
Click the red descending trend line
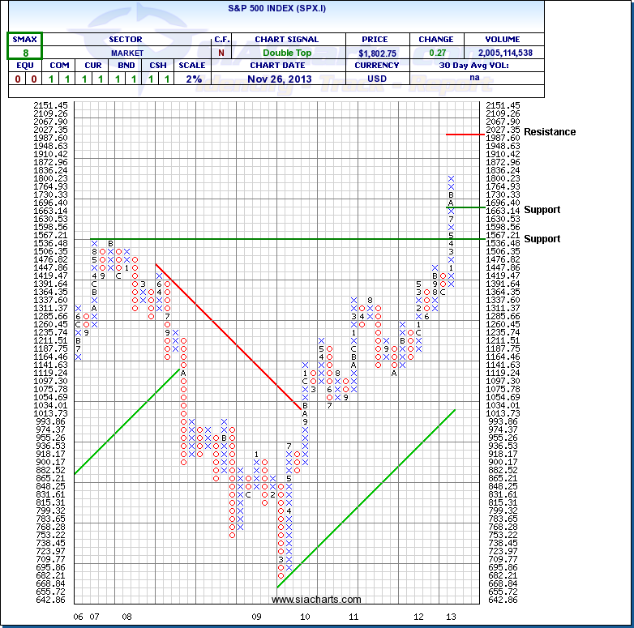click(227, 336)
